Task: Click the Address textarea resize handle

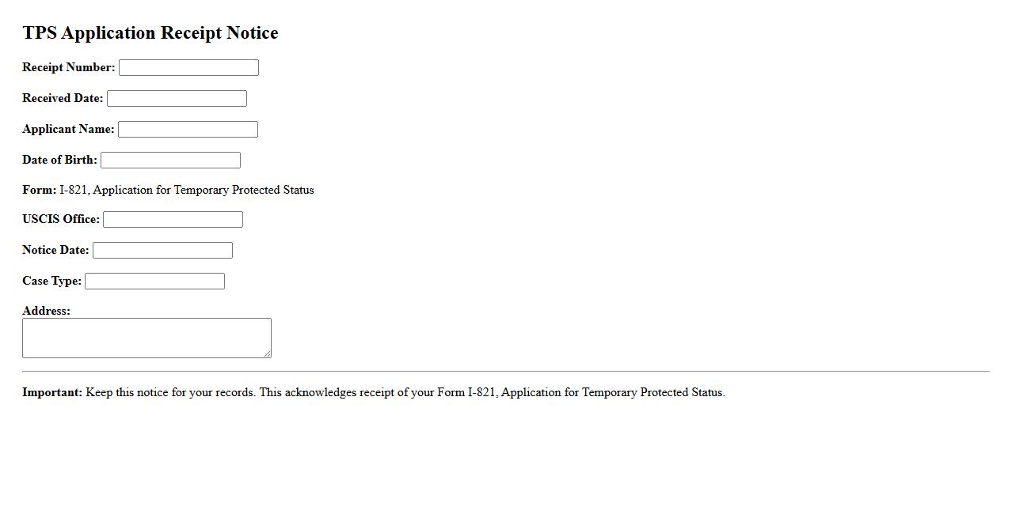Action: [x=268, y=354]
